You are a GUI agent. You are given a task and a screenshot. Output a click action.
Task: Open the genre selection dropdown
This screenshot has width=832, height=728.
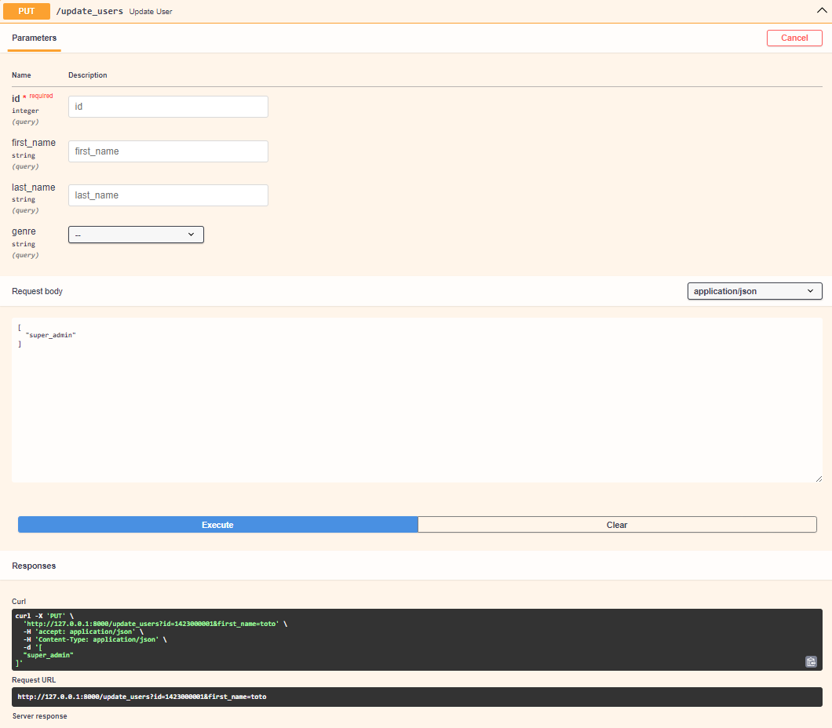click(135, 234)
